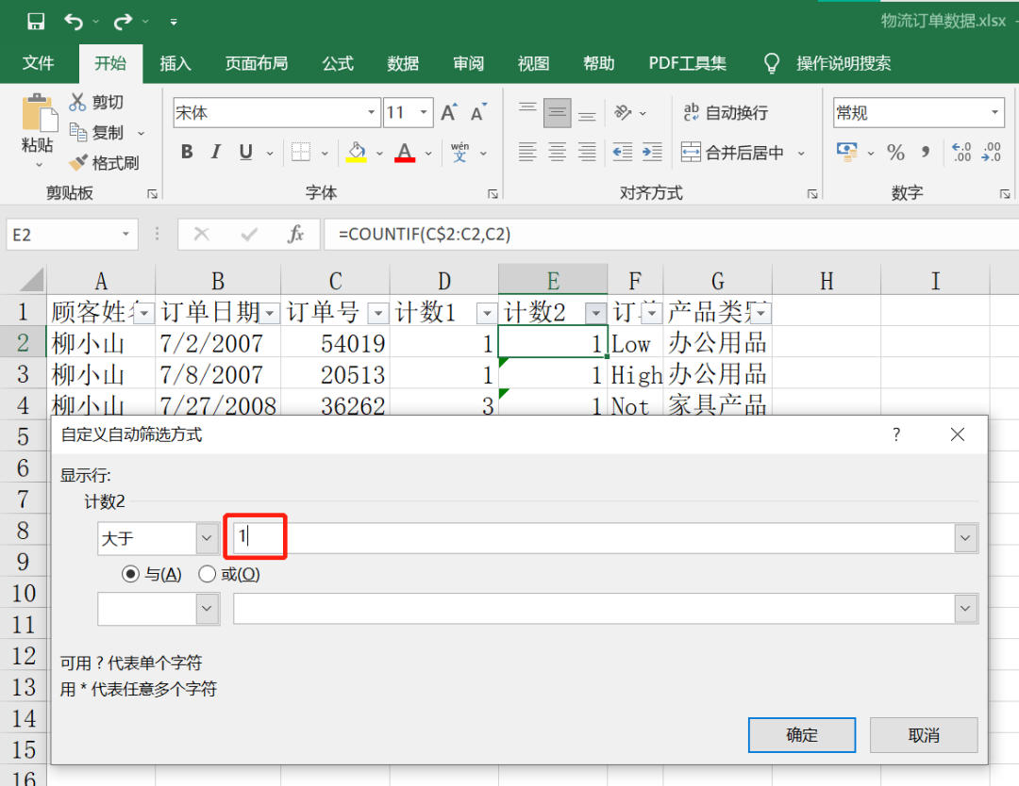
Task: Open the 常规 number format dropdown
Action: 994,112
